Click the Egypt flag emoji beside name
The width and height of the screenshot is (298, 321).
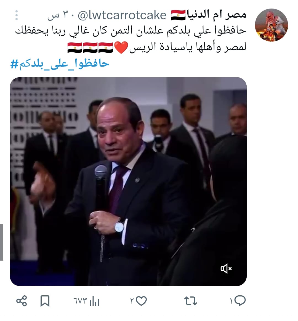[178, 15]
